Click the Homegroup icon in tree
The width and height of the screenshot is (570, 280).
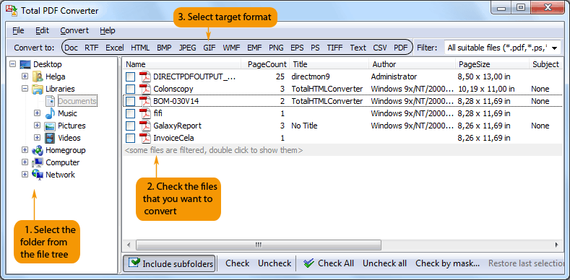click(38, 150)
